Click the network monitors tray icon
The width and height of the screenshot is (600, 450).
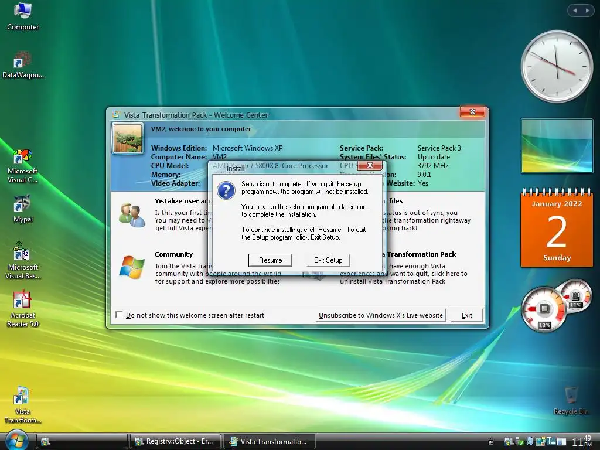541,442
